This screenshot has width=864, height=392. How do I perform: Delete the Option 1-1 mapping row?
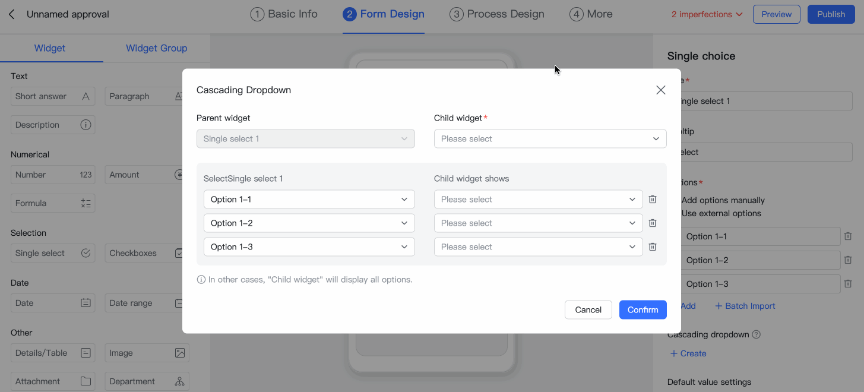point(652,199)
